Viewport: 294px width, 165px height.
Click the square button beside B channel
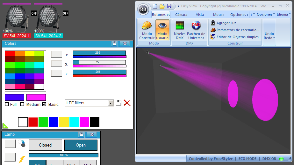tap(57, 73)
